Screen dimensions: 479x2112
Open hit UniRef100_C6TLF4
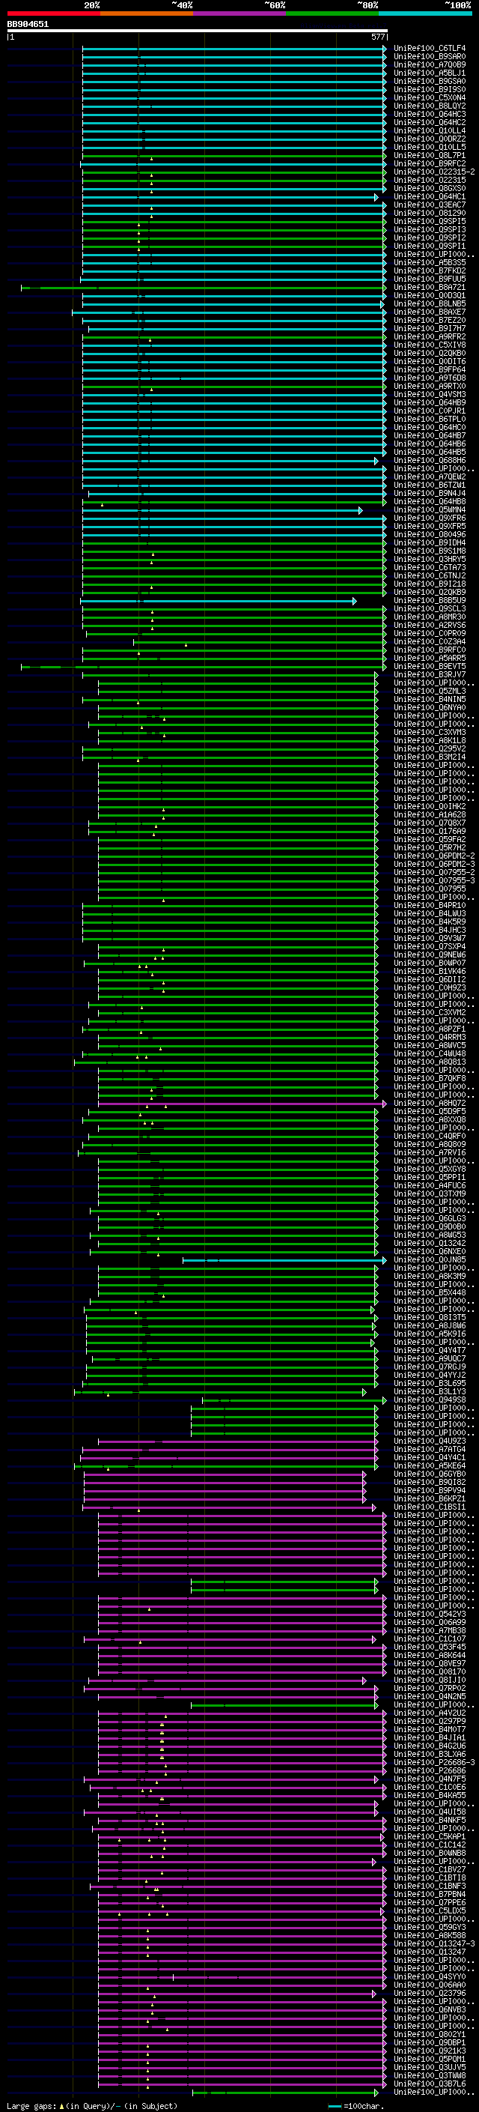pos(429,49)
